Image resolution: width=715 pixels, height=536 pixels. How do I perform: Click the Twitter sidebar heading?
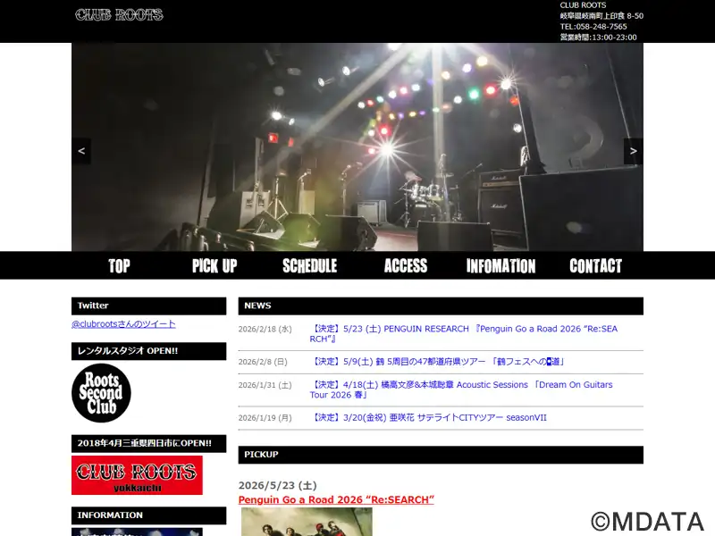click(148, 306)
